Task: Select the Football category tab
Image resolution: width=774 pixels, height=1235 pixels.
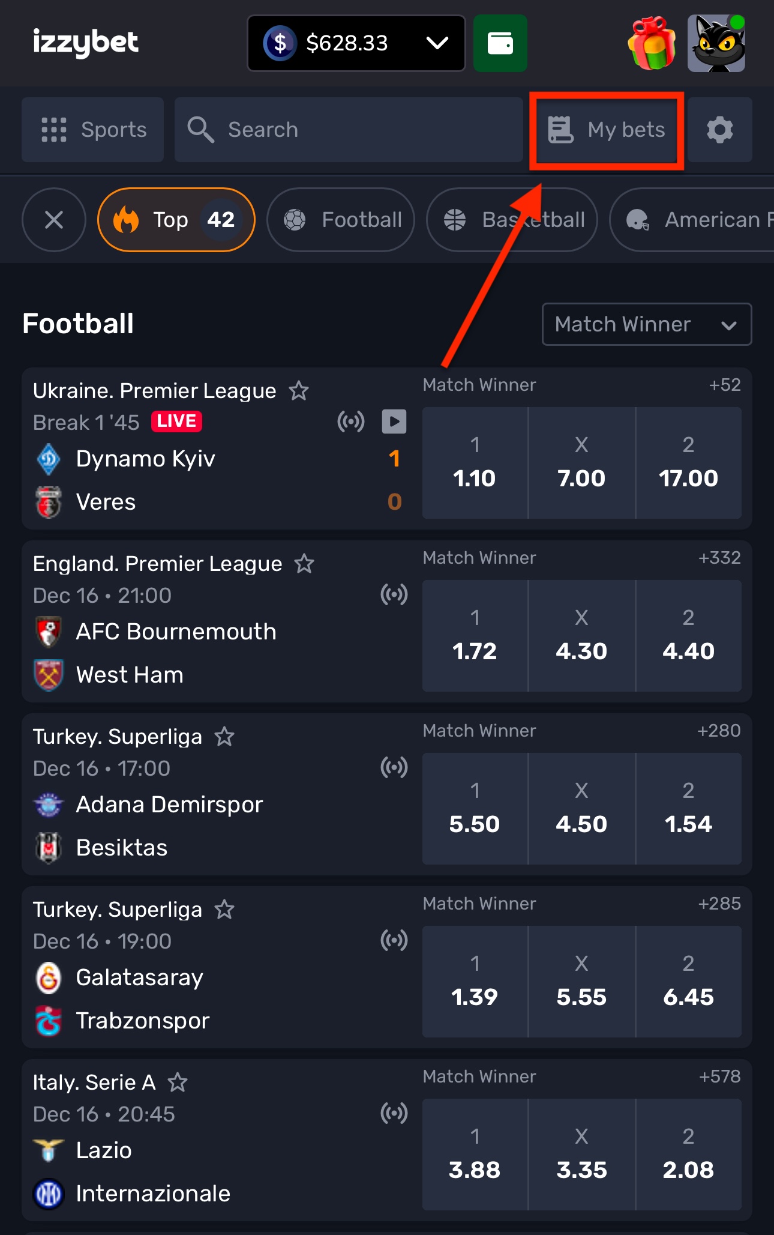Action: click(x=341, y=220)
